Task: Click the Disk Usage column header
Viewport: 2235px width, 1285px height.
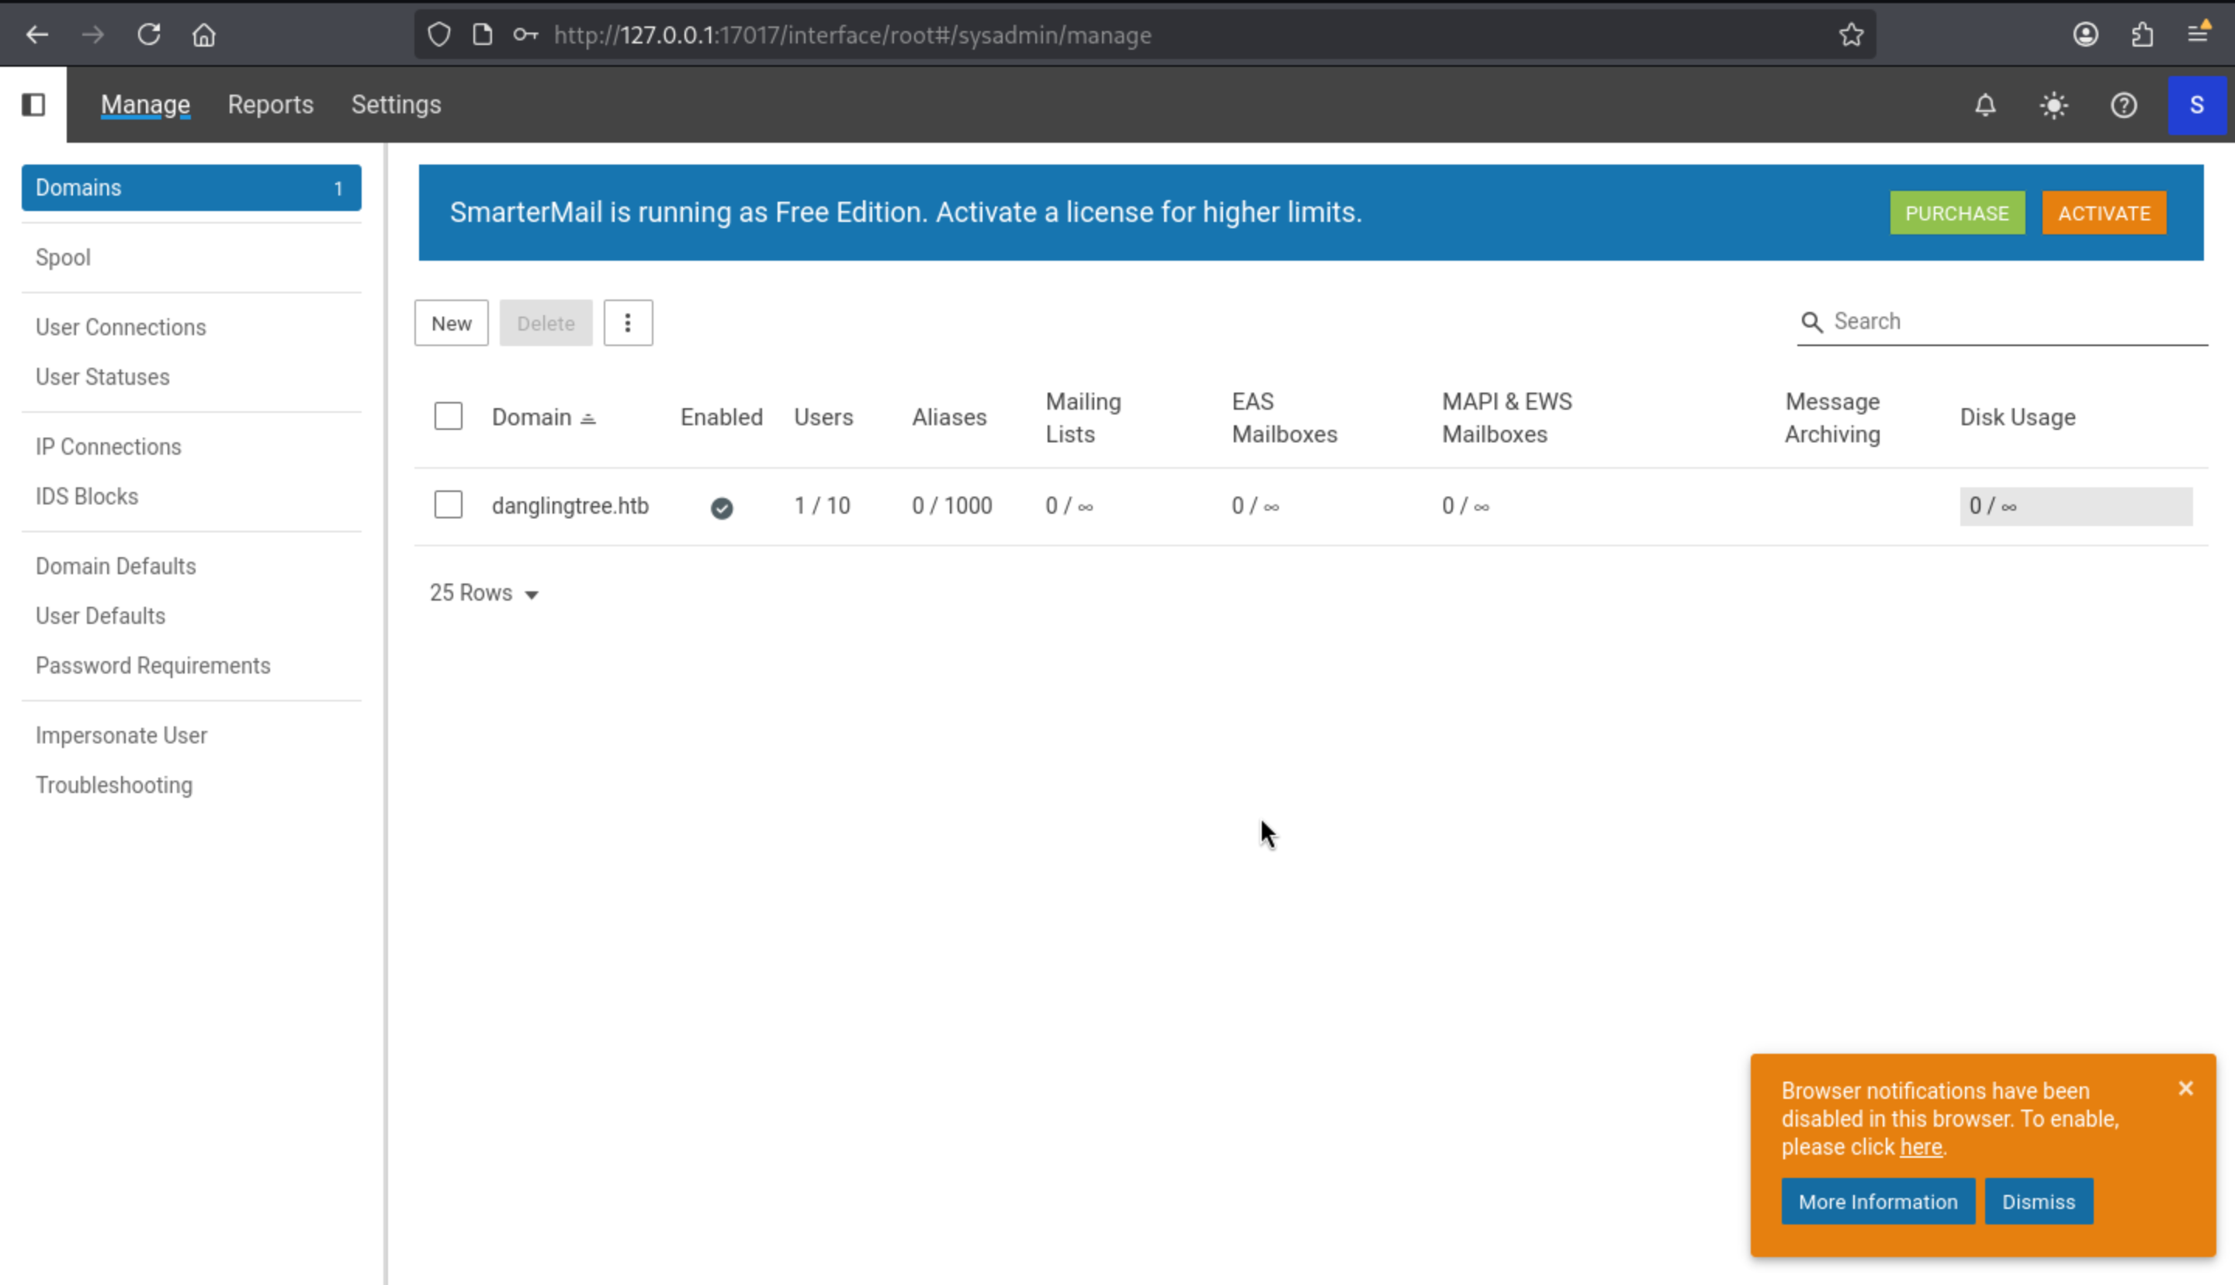Action: 2017,417
